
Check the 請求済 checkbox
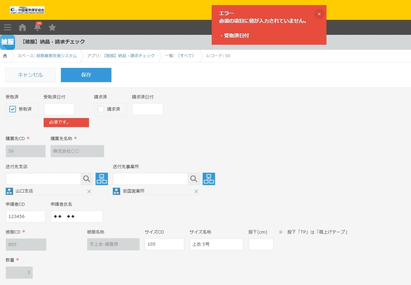point(101,109)
